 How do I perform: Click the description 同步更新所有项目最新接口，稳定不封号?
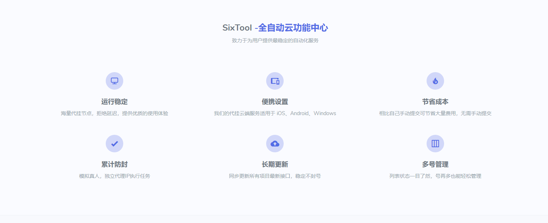pyautogui.click(x=275, y=176)
